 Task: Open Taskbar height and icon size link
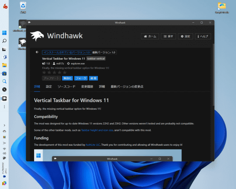tap(97, 130)
